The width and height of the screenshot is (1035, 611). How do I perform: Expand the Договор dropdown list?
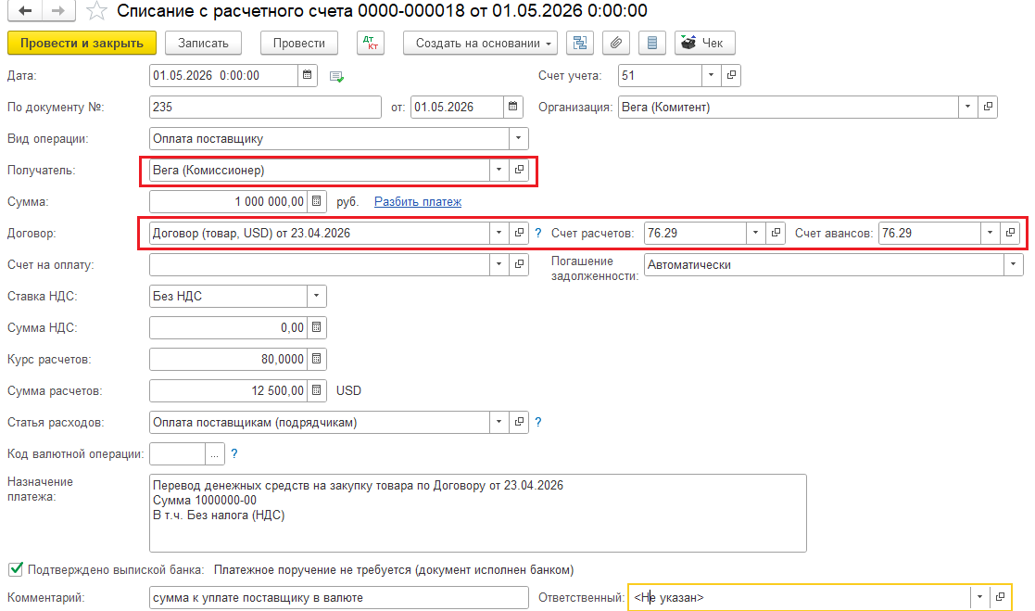(499, 233)
